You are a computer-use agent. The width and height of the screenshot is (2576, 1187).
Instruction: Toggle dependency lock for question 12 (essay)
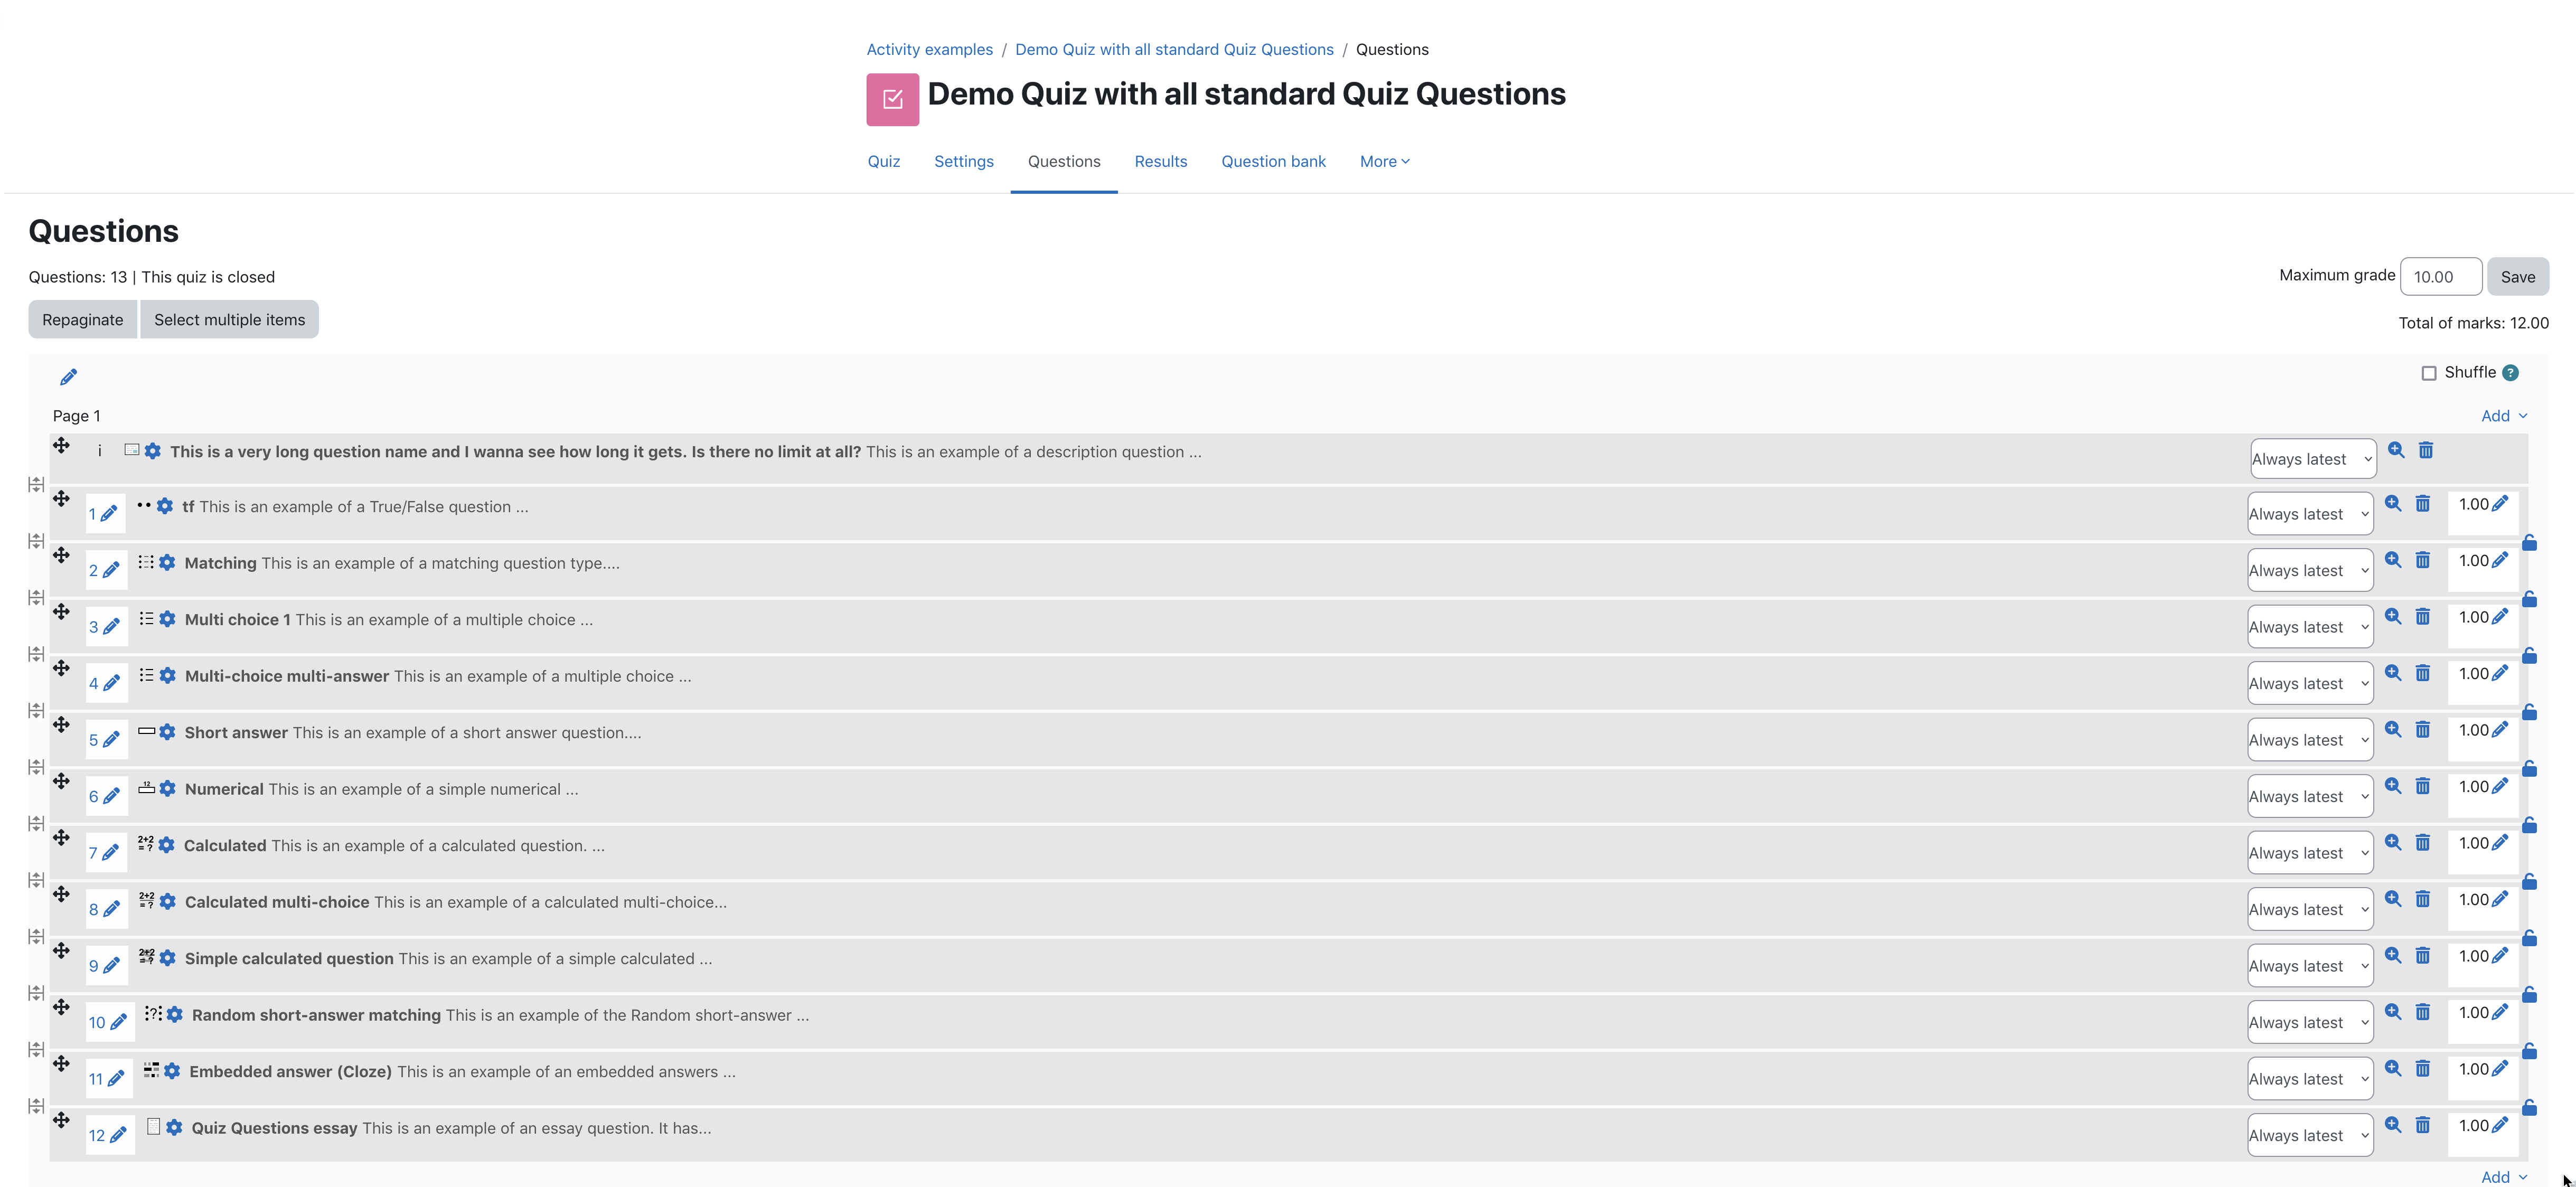point(2529,1107)
